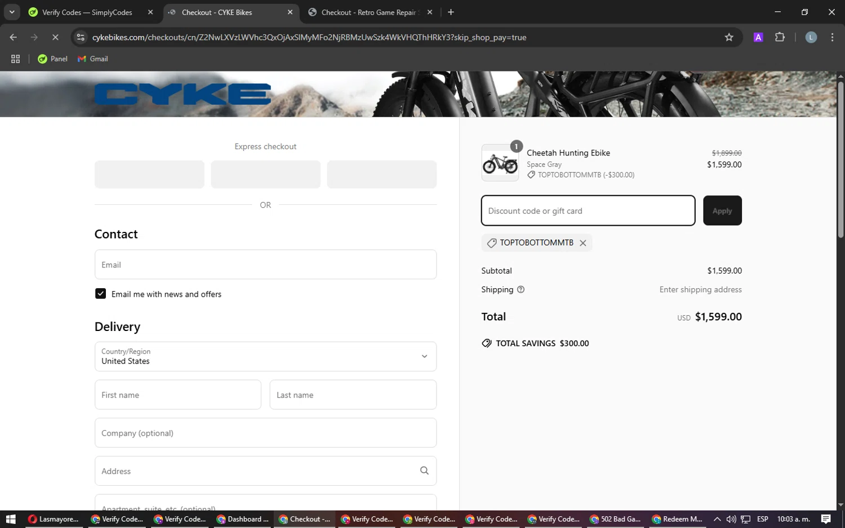Click the TOTAL SAVINGS $300.00 text
This screenshot has width=845, height=528.
click(542, 343)
